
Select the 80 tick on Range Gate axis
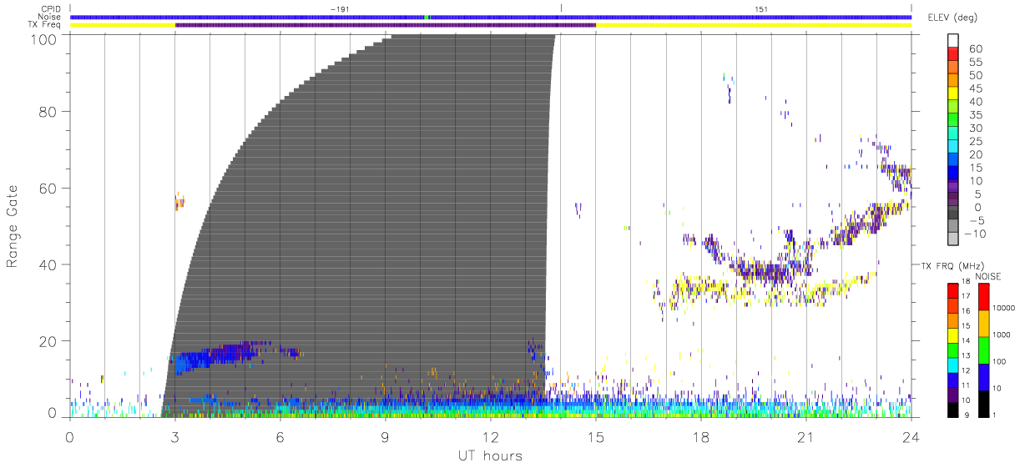coord(48,112)
